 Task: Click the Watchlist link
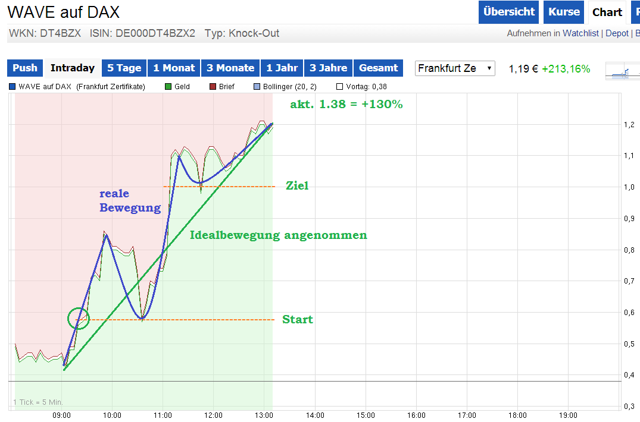[580, 33]
